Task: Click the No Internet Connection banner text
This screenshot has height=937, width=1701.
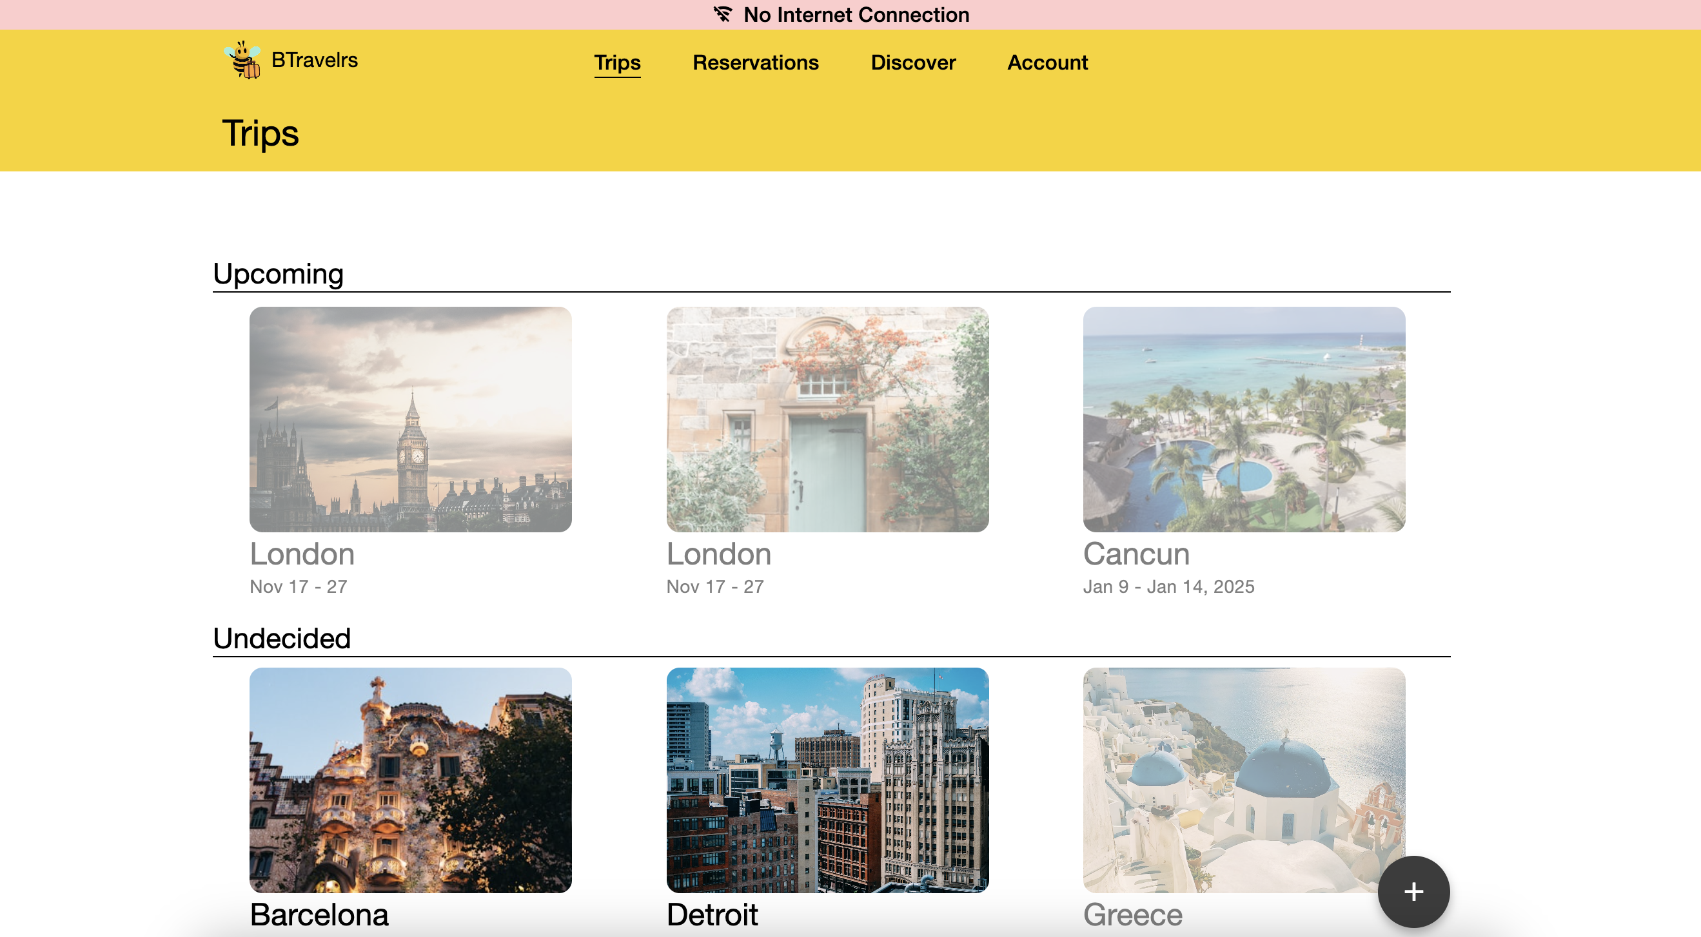Action: click(x=856, y=15)
